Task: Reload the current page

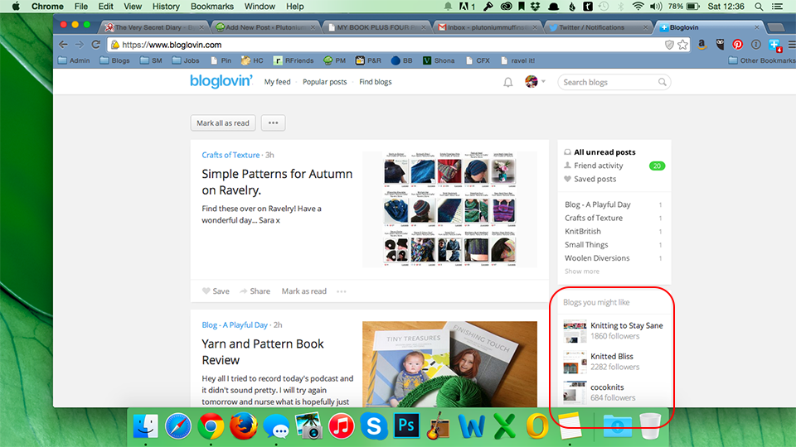Action: coord(95,45)
